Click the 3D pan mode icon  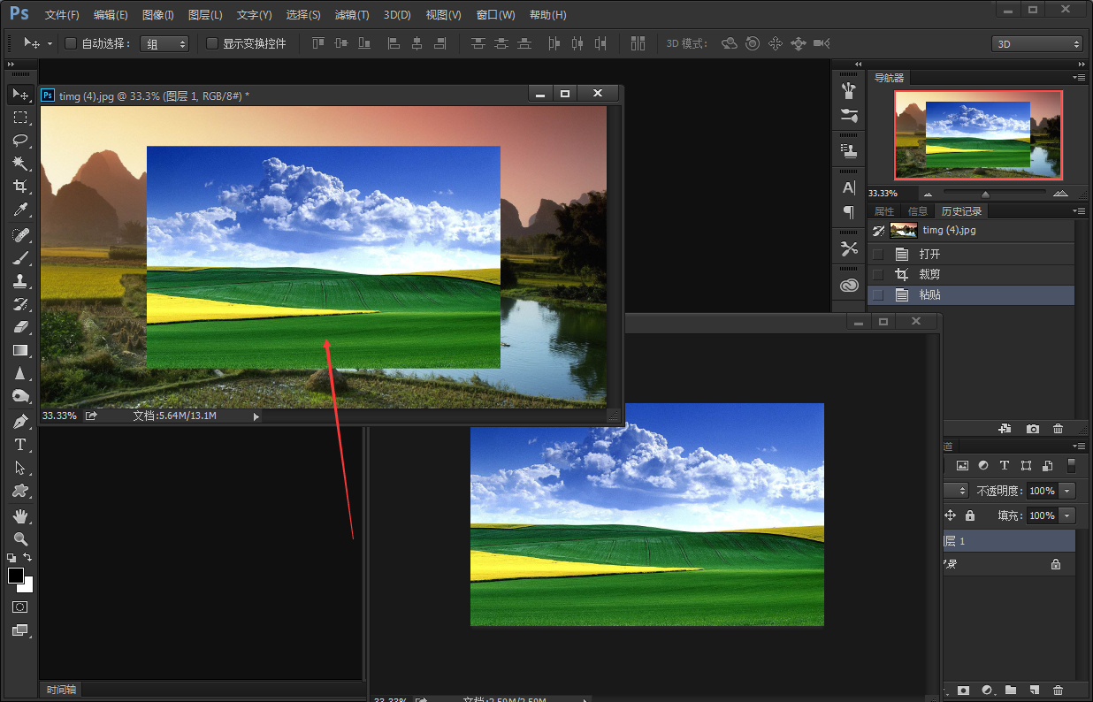[776, 43]
